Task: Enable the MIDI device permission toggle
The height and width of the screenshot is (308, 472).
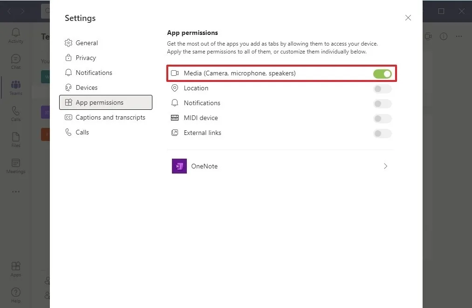Action: [382, 118]
